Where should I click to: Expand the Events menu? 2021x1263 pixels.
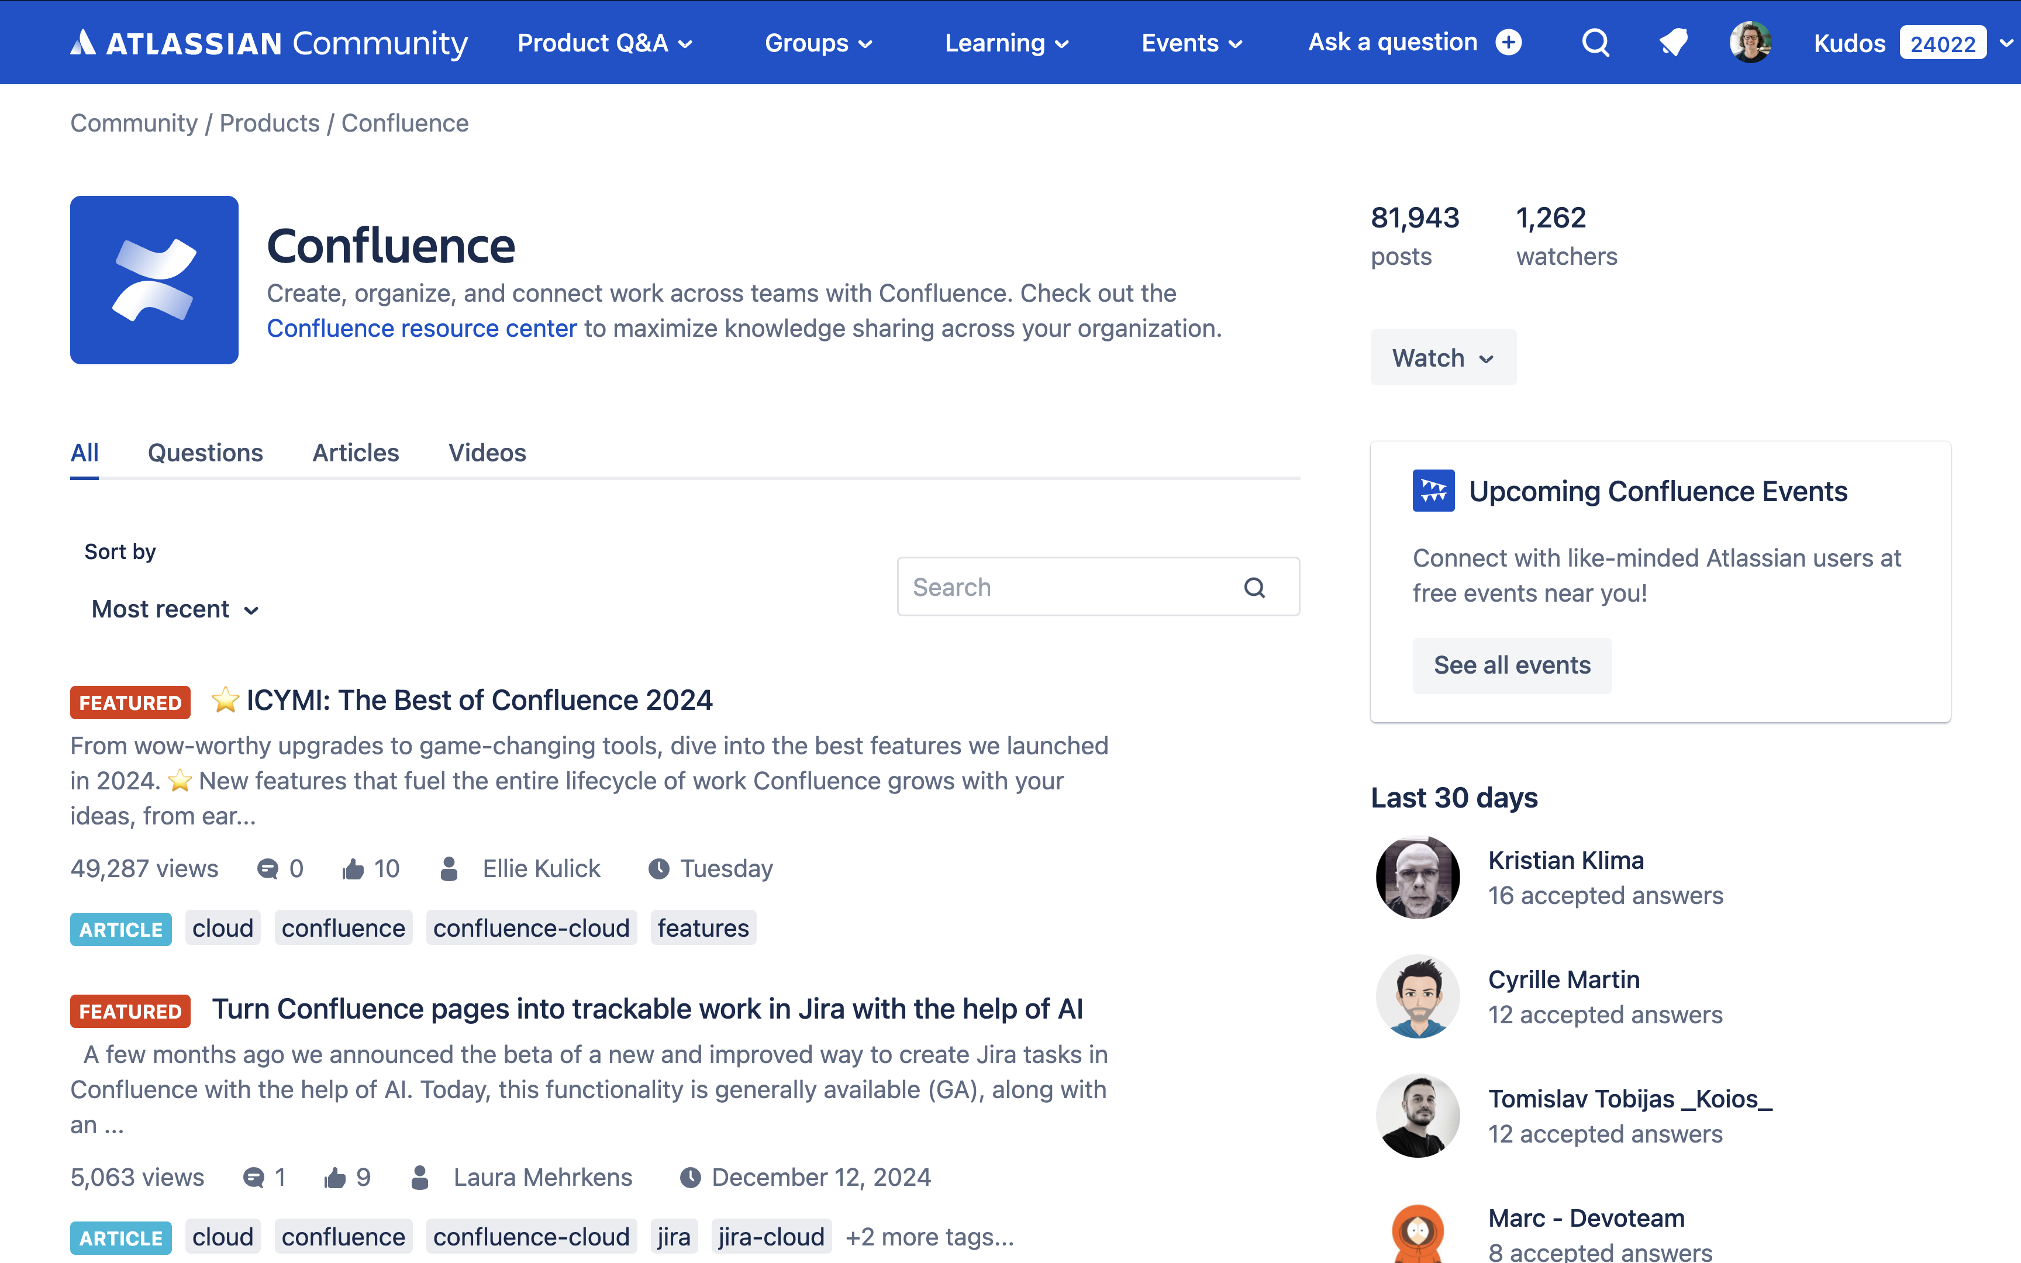click(x=1192, y=43)
